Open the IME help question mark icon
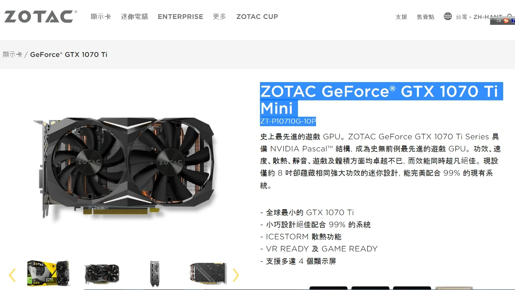The width and height of the screenshot is (515, 290). click(x=513, y=21)
